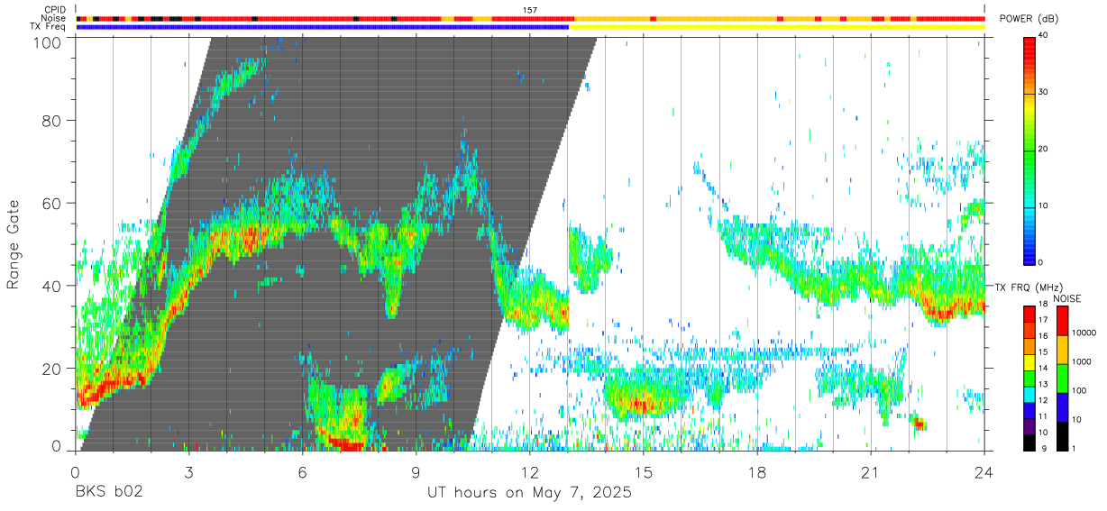Click the 1 label on NOISE legend
The width and height of the screenshot is (1107, 511).
click(x=1075, y=448)
